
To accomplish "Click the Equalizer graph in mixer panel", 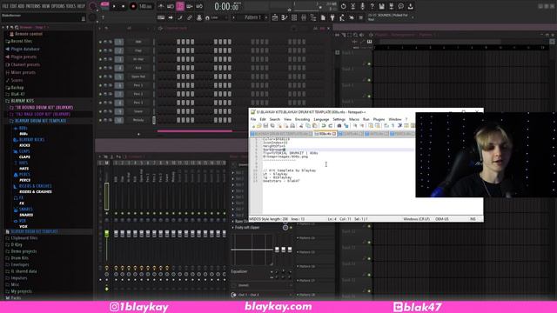I will [x=252, y=250].
